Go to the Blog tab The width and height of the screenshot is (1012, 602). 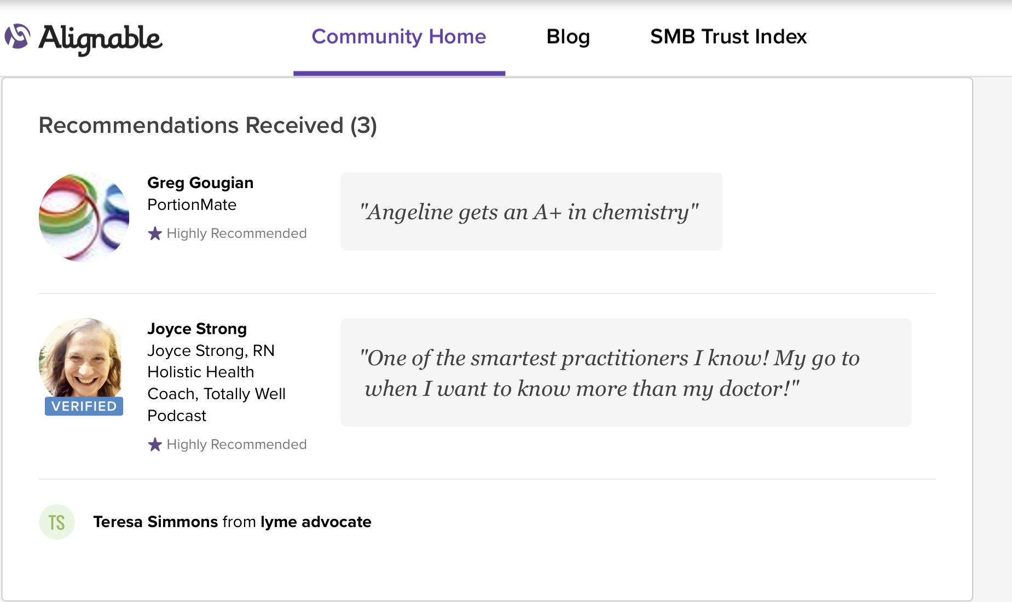(x=568, y=37)
